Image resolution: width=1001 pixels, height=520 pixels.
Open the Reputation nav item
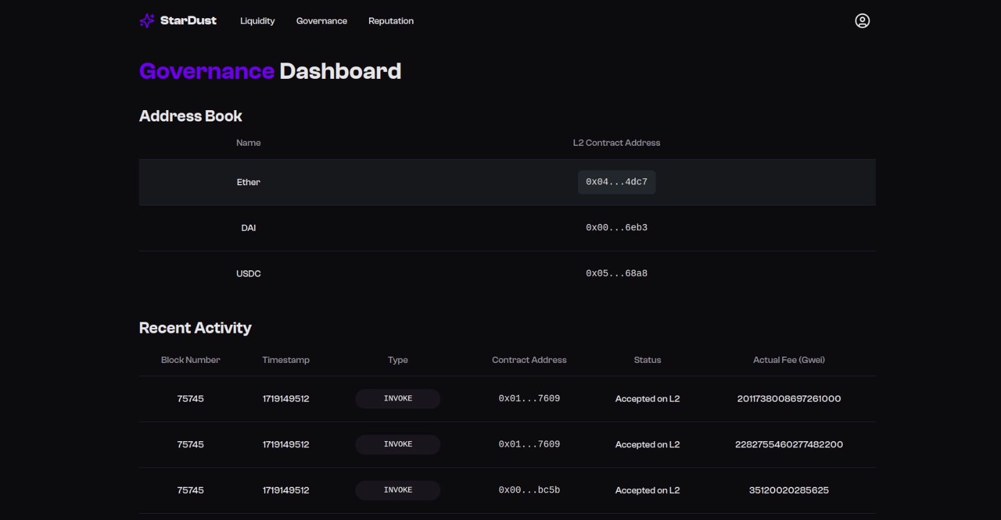coord(391,21)
